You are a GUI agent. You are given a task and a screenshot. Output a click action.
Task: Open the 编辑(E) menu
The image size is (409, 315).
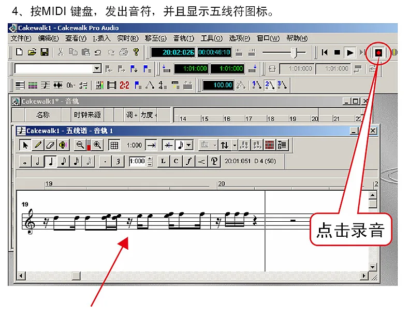(49, 38)
